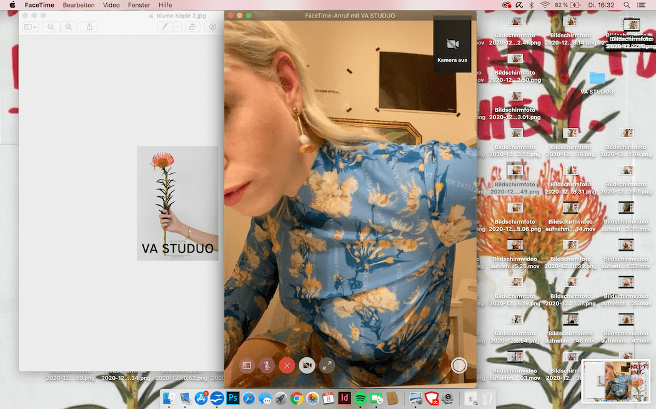656x409 pixels.
Task: Open Preview's sidebar view dropdown
Action: [30, 27]
